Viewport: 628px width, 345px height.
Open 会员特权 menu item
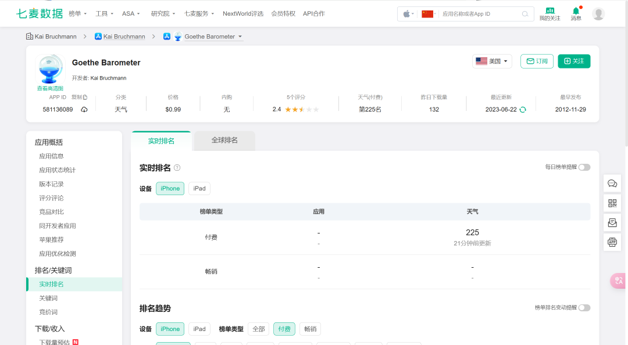click(x=283, y=13)
